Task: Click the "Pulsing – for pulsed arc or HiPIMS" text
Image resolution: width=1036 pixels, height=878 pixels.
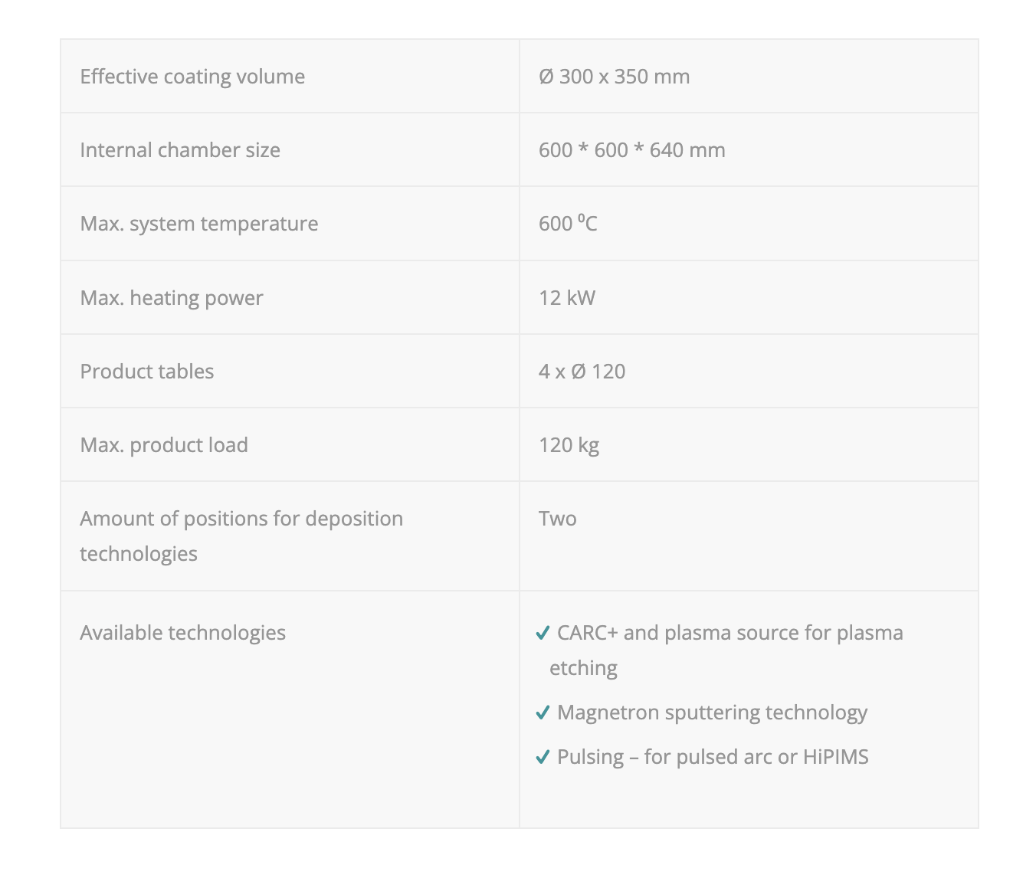Action: (x=713, y=757)
